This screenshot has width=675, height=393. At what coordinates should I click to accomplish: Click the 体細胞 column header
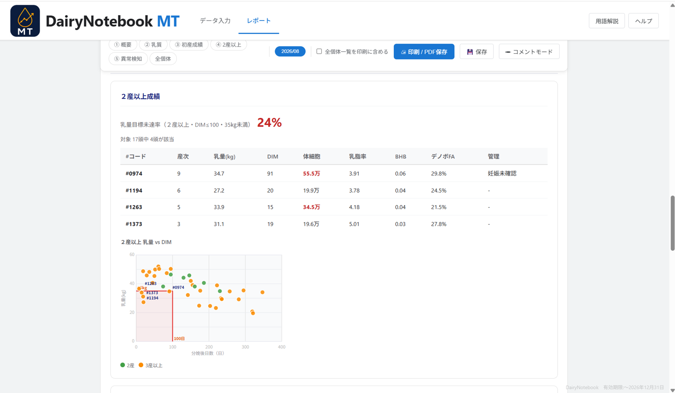tap(312, 156)
